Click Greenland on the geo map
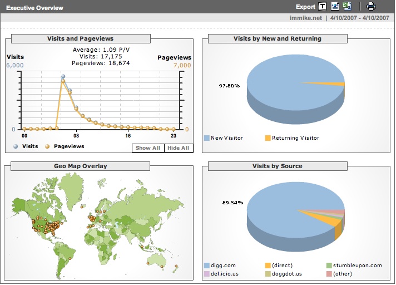The width and height of the screenshot is (396, 285). click(72, 188)
